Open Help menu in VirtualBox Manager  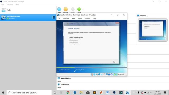click(17, 4)
